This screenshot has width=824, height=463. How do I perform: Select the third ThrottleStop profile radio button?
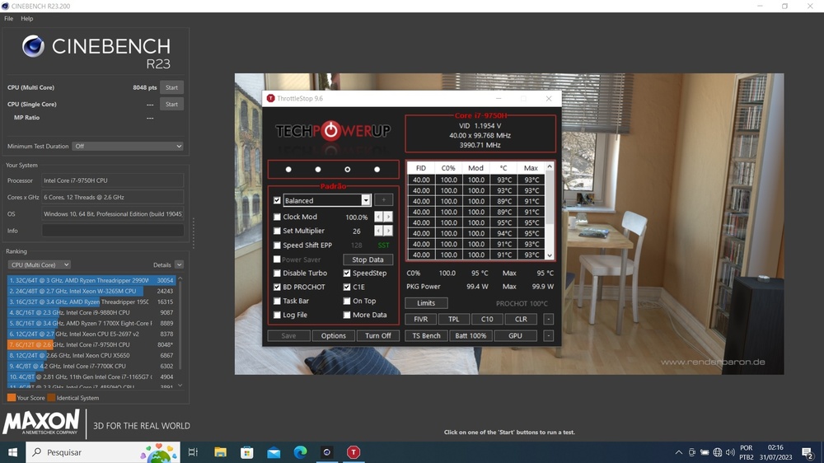[348, 170]
